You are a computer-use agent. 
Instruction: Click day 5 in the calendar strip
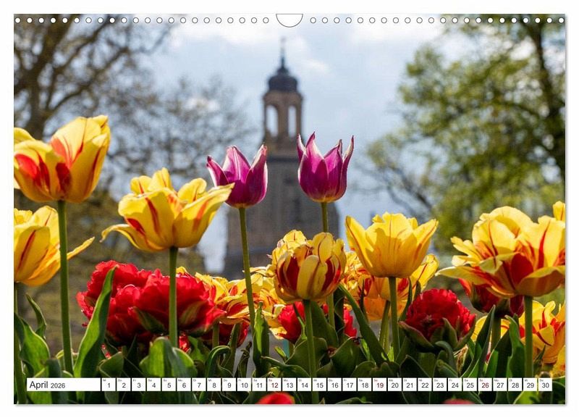[x=169, y=385]
